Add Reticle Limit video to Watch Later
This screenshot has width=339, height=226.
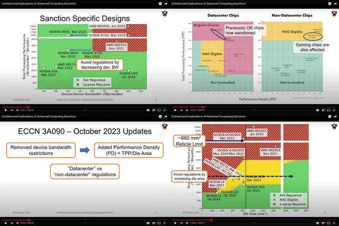(330, 116)
